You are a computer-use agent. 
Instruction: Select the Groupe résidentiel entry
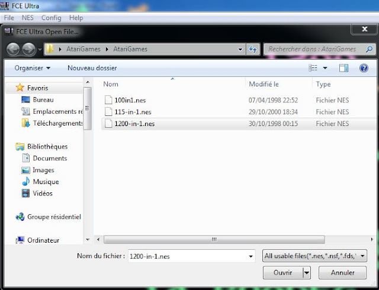click(54, 217)
